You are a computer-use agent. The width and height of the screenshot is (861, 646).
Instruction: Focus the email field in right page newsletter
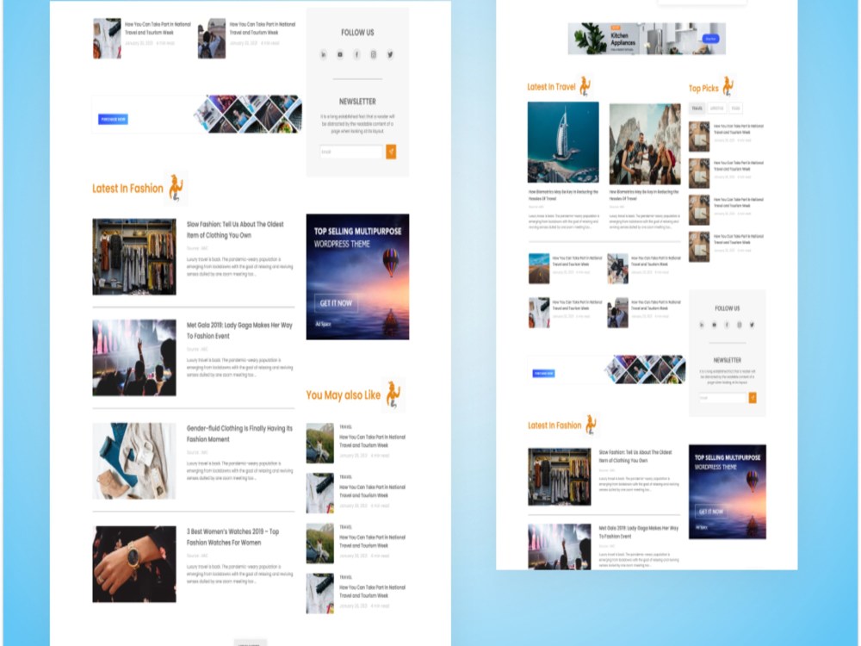click(x=722, y=398)
